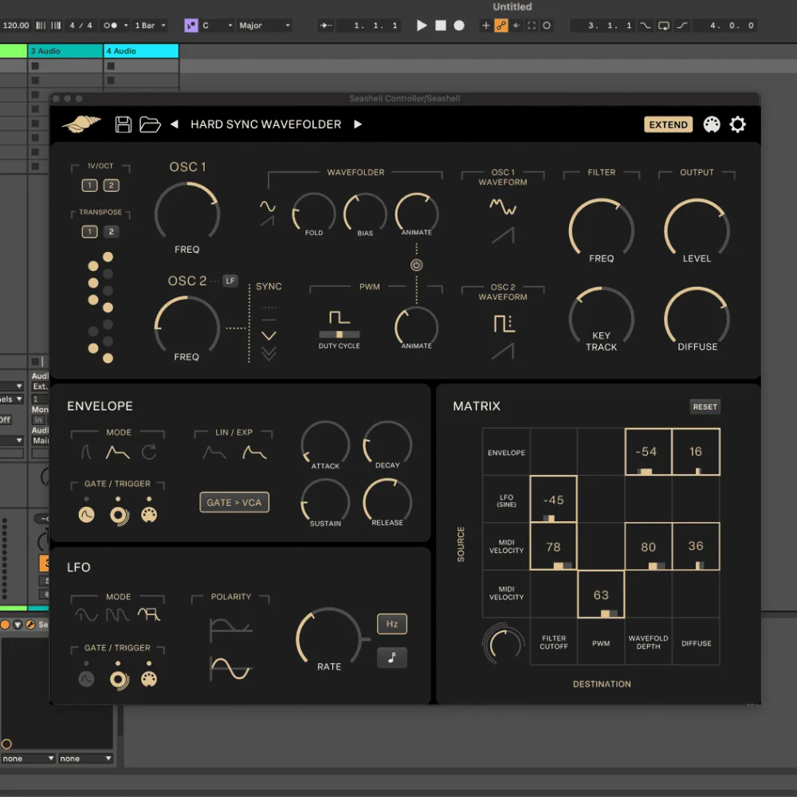Enable the GATE > VCA toggle

click(234, 503)
